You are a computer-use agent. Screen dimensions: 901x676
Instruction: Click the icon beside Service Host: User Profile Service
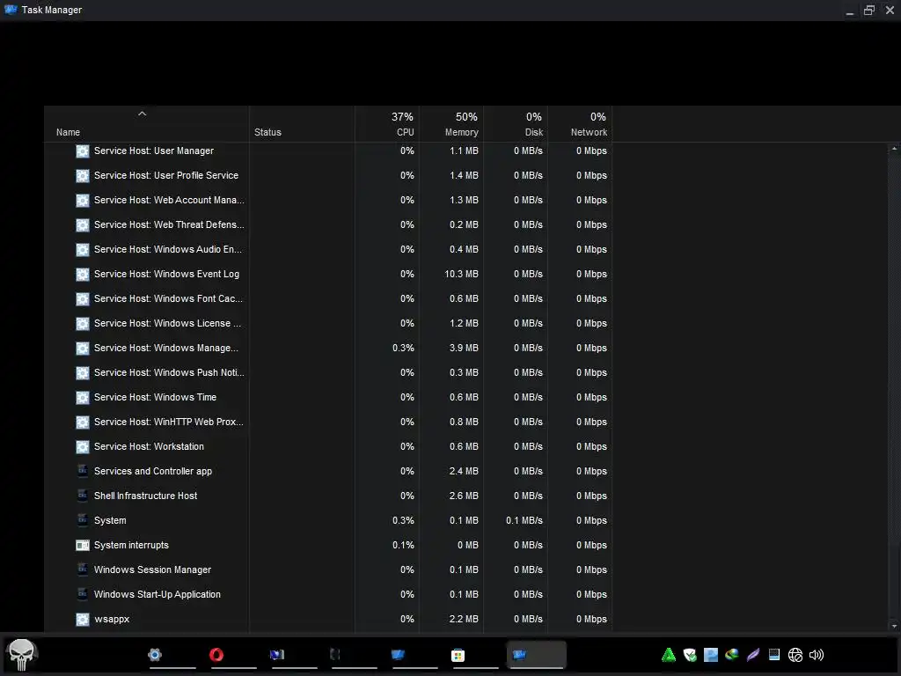83,176
